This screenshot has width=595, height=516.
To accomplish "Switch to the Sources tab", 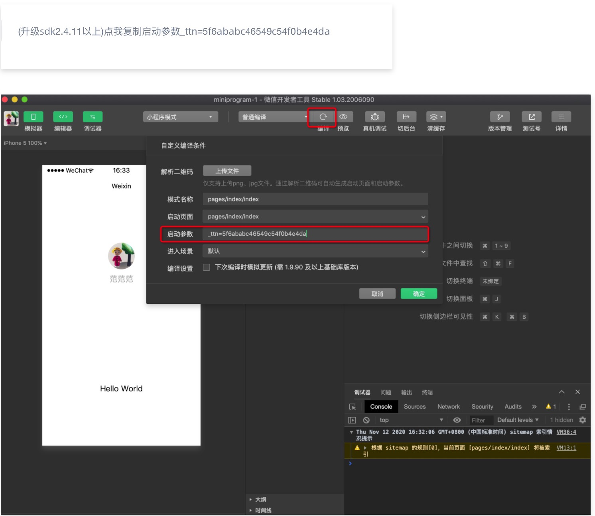I will click(415, 407).
